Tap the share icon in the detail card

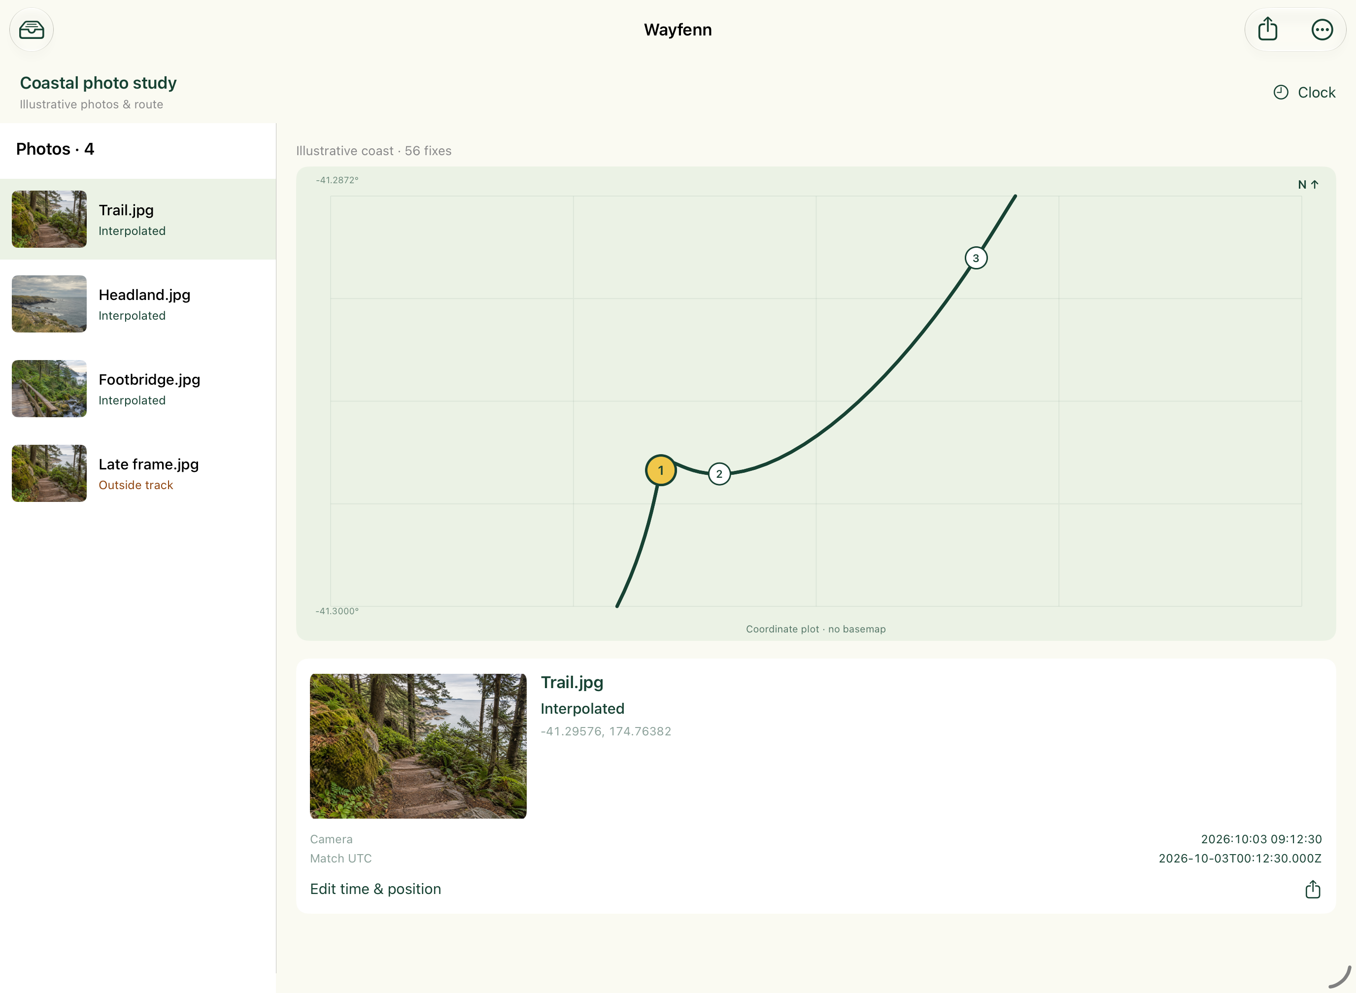click(x=1313, y=889)
